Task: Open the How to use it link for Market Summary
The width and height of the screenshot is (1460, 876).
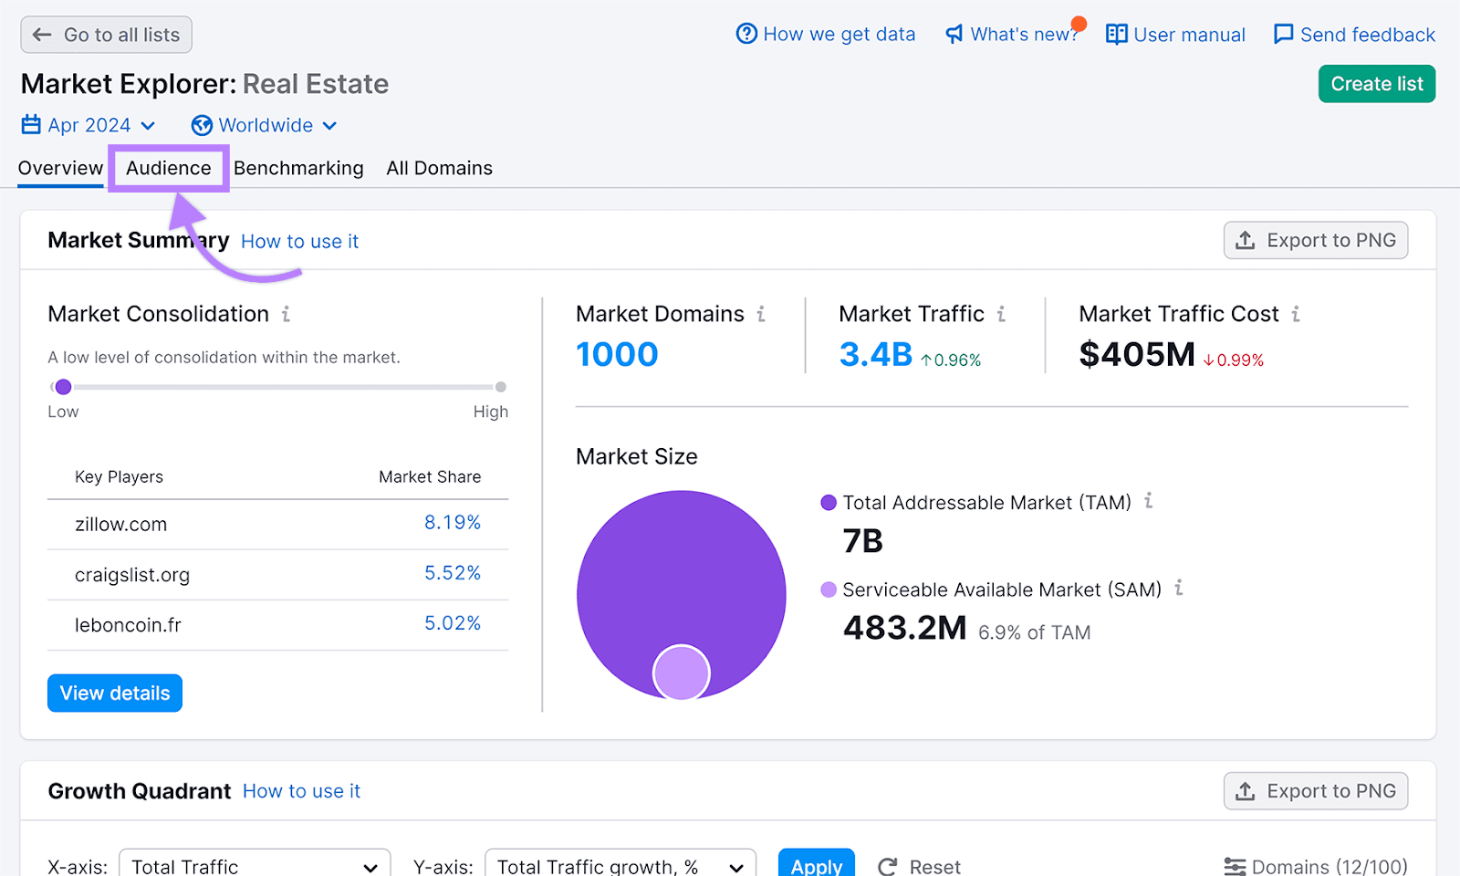Action: pyautogui.click(x=299, y=241)
